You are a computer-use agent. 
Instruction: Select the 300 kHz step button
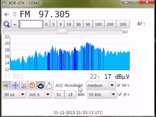tap(123, 24)
